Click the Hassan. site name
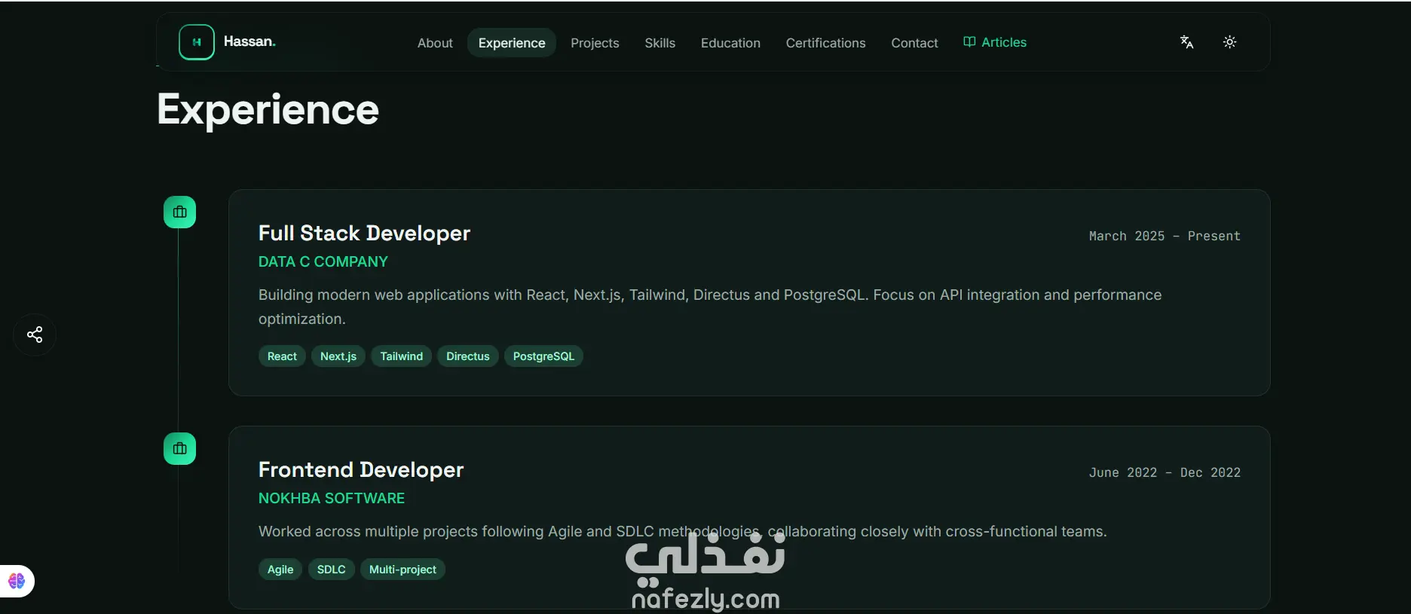Image resolution: width=1411 pixels, height=614 pixels. click(249, 41)
